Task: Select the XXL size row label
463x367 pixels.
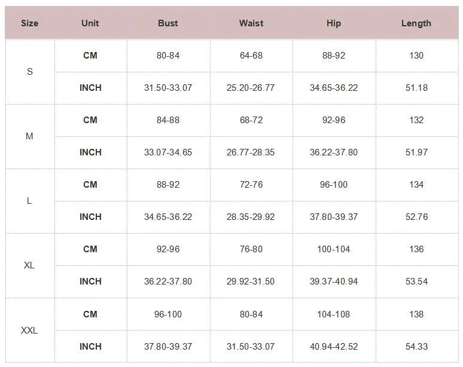Action: pyautogui.click(x=29, y=331)
